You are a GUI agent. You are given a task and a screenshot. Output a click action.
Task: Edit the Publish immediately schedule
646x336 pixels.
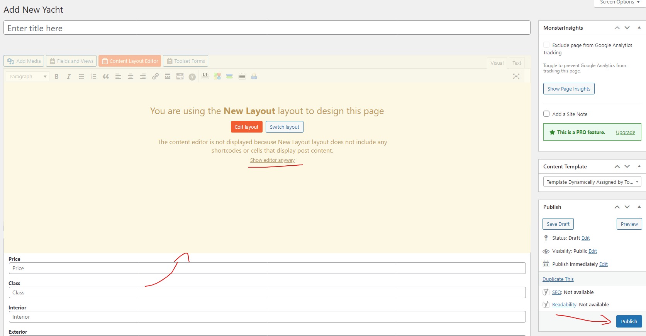pos(604,264)
